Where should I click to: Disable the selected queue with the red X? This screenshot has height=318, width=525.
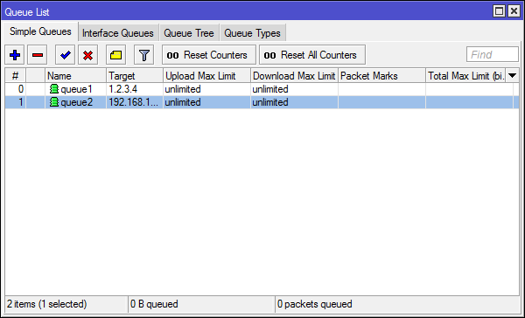coord(87,55)
